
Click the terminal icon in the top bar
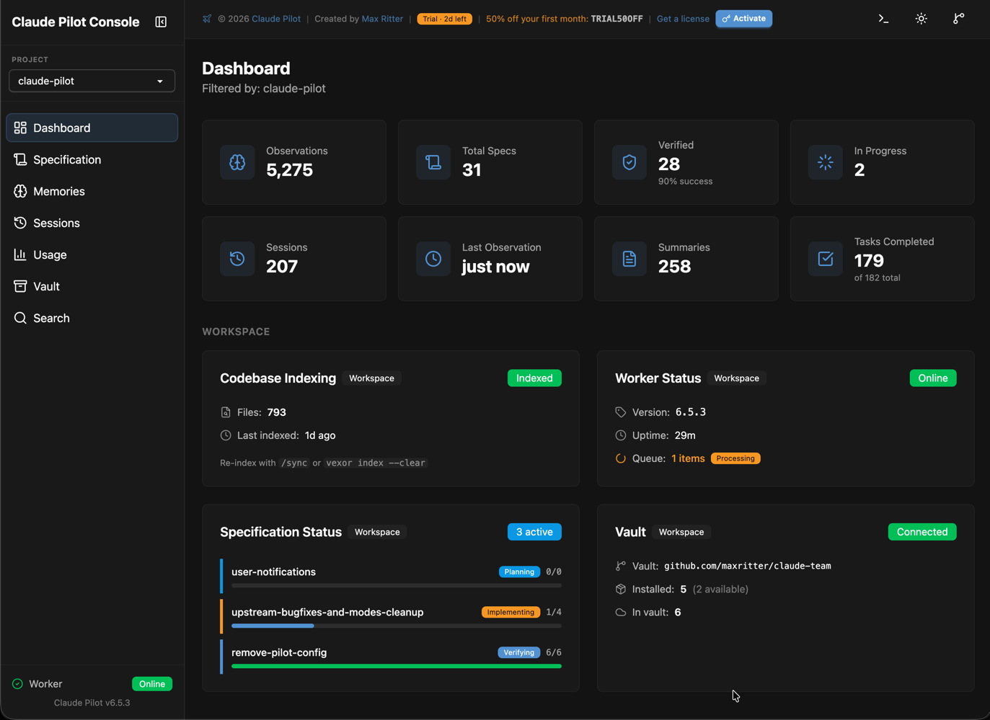click(883, 19)
